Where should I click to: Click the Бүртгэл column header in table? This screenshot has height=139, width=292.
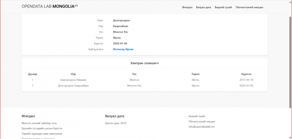(x=246, y=74)
